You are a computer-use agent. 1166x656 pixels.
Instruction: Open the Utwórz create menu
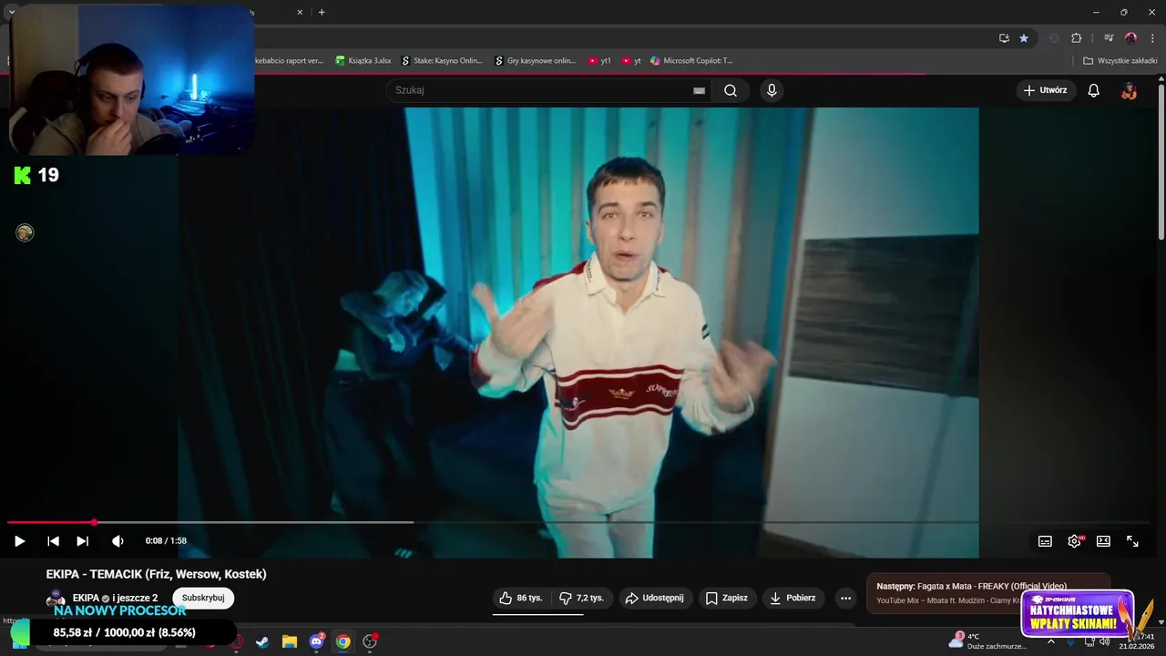click(1046, 90)
